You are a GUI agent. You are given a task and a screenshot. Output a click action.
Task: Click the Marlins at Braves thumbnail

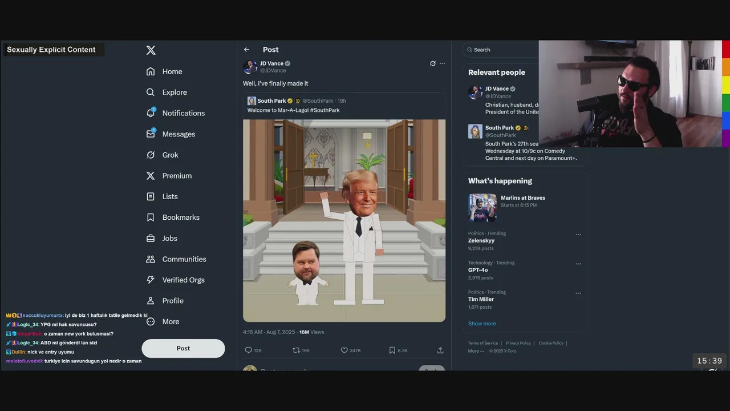(482, 207)
